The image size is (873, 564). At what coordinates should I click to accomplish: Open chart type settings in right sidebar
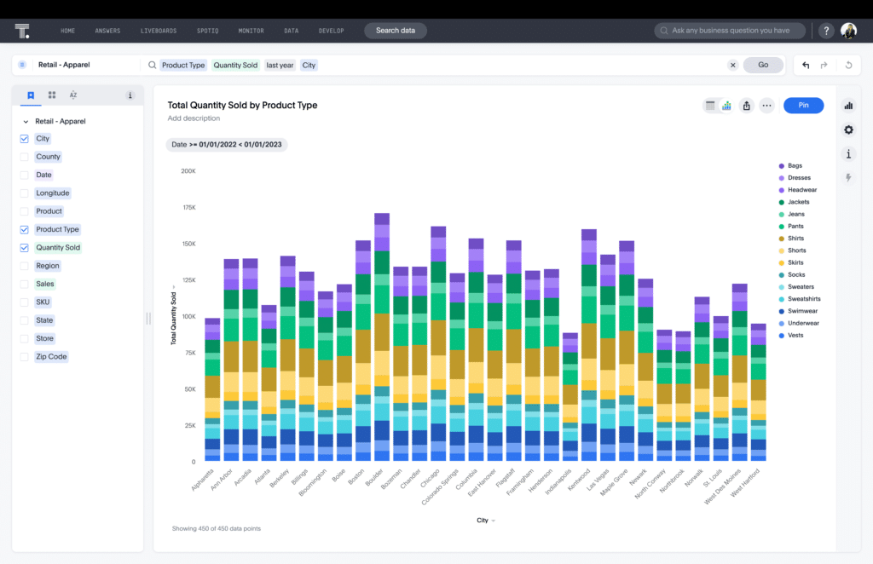(847, 106)
